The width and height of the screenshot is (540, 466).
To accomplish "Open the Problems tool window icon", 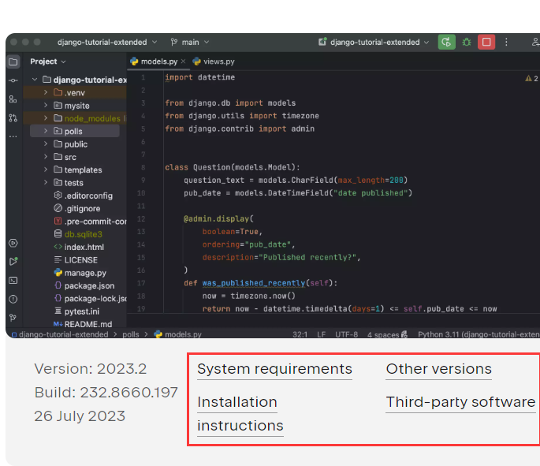I will point(13,299).
